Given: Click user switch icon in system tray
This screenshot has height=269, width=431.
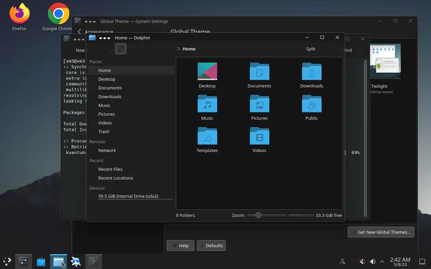Looking at the screenshot, I should 342,262.
